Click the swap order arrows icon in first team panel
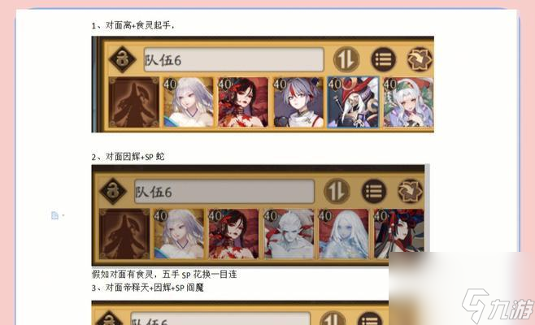Image resolution: width=535 pixels, height=325 pixels. pos(346,59)
